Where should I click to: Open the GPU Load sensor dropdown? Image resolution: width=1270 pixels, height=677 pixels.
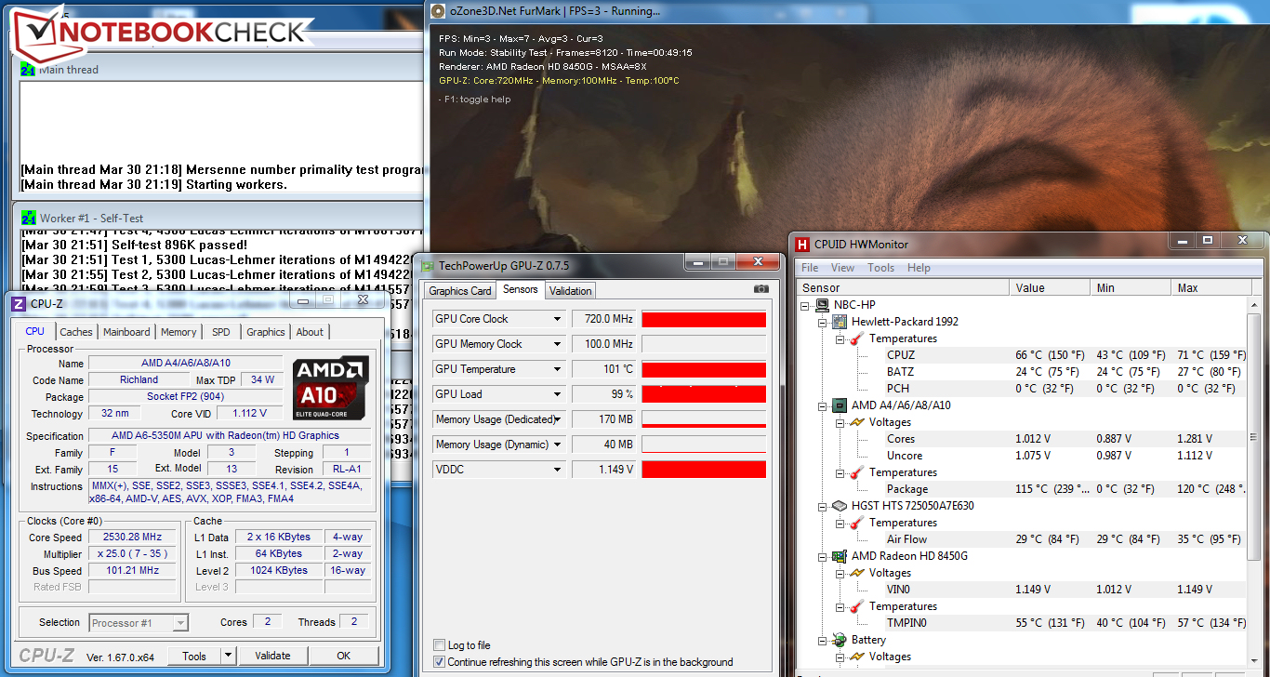point(557,394)
